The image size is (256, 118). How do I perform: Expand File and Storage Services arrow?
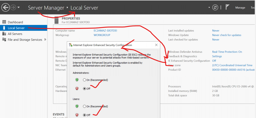click(45, 40)
